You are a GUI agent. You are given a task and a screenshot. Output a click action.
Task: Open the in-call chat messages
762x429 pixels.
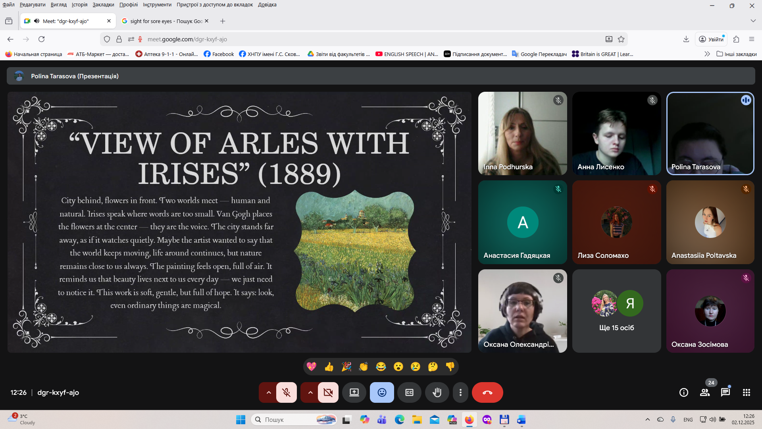pyautogui.click(x=725, y=392)
